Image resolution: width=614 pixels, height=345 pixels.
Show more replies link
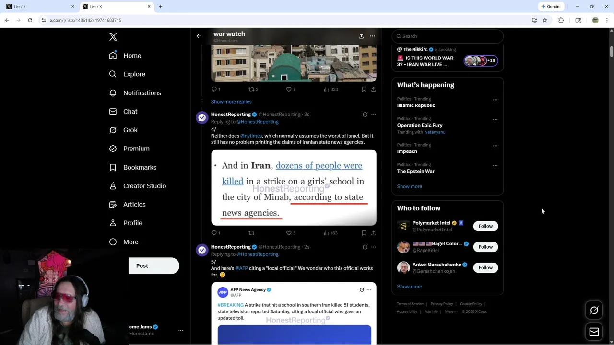231,102
